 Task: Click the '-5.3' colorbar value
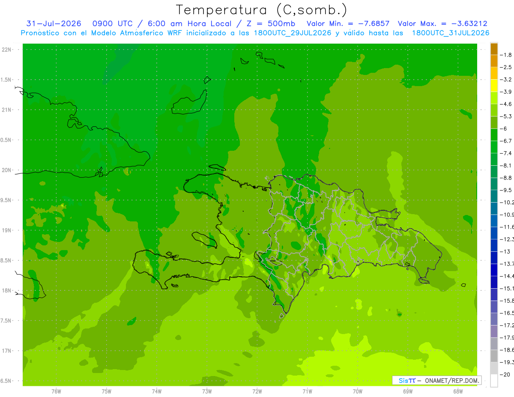coord(505,116)
